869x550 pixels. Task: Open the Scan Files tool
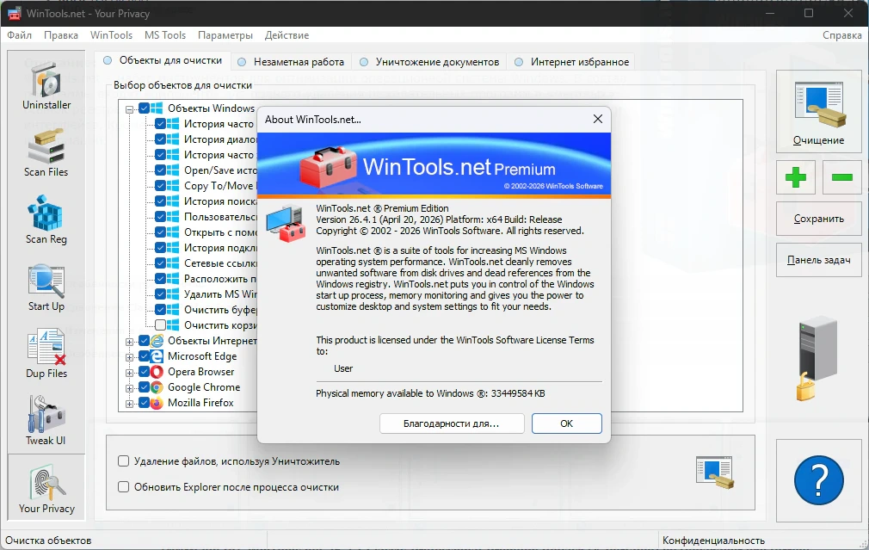46,153
